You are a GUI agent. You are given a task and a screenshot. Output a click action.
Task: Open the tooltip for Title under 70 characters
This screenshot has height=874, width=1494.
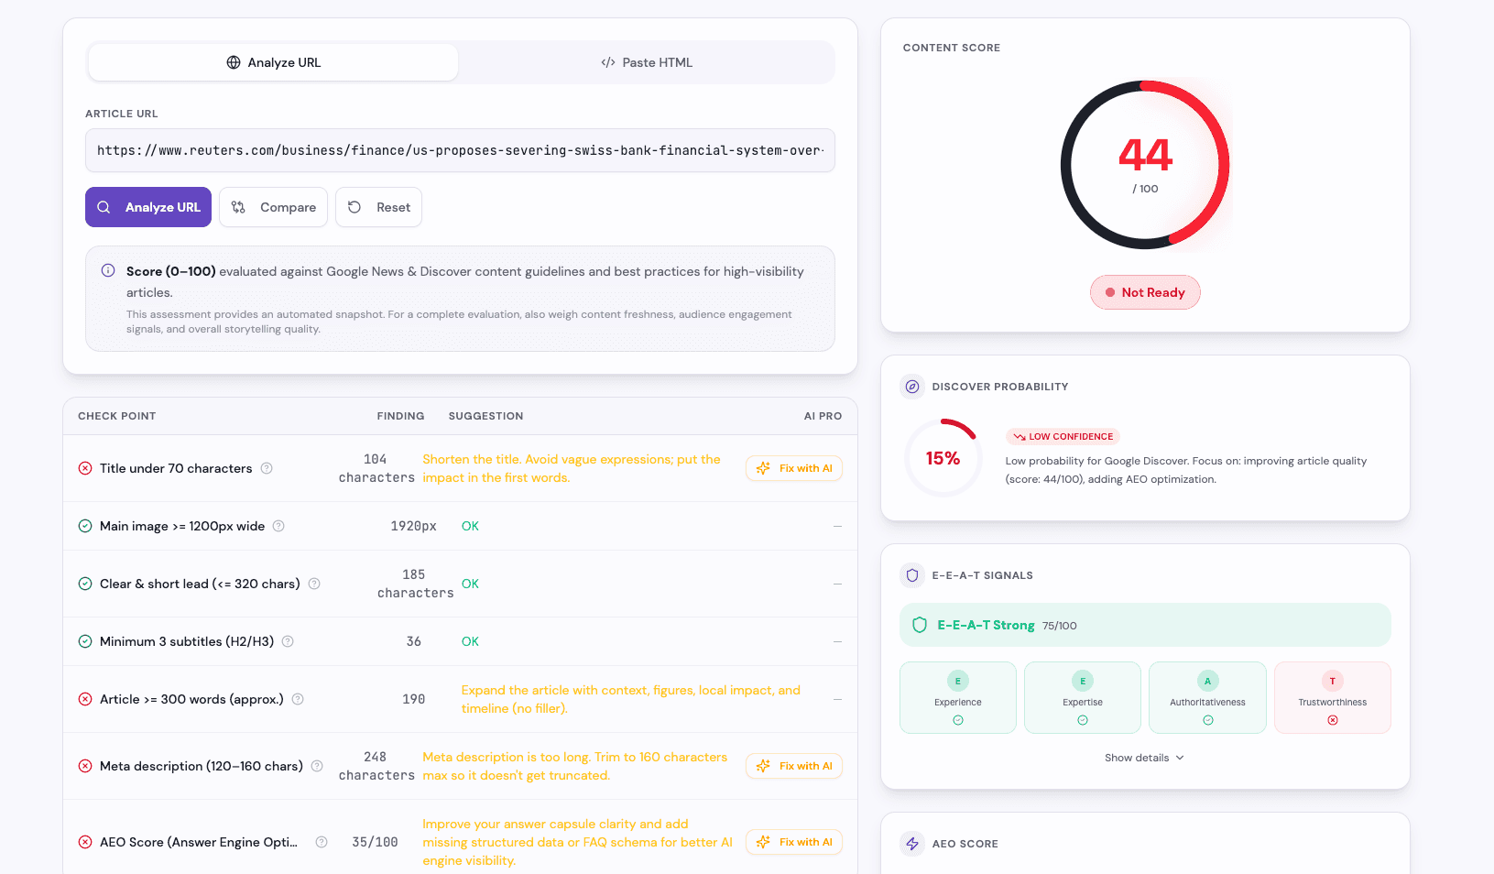pyautogui.click(x=266, y=468)
